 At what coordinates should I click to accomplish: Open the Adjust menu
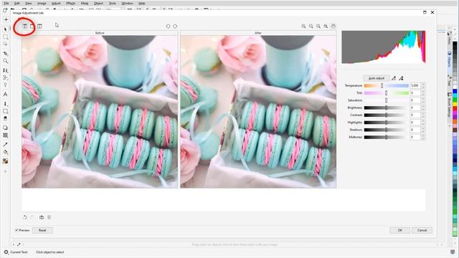(x=56, y=3)
